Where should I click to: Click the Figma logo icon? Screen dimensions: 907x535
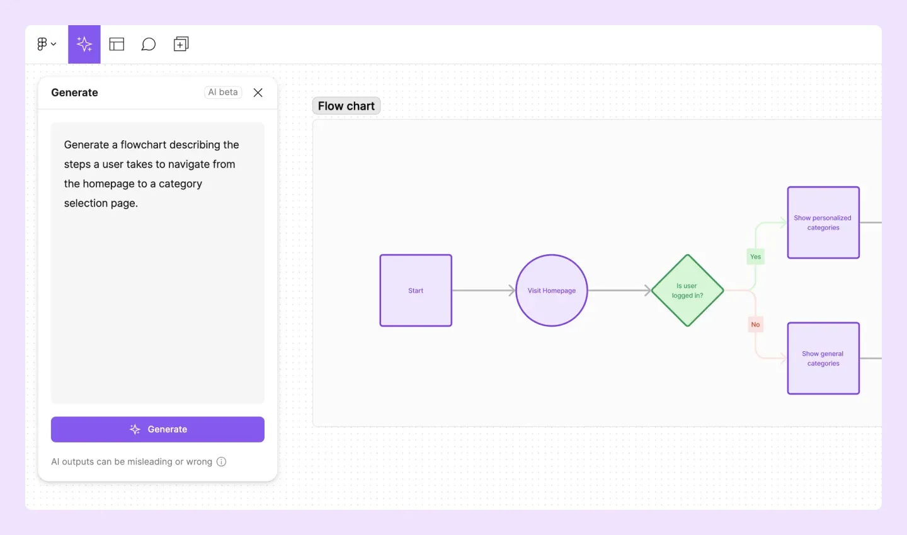(42, 43)
